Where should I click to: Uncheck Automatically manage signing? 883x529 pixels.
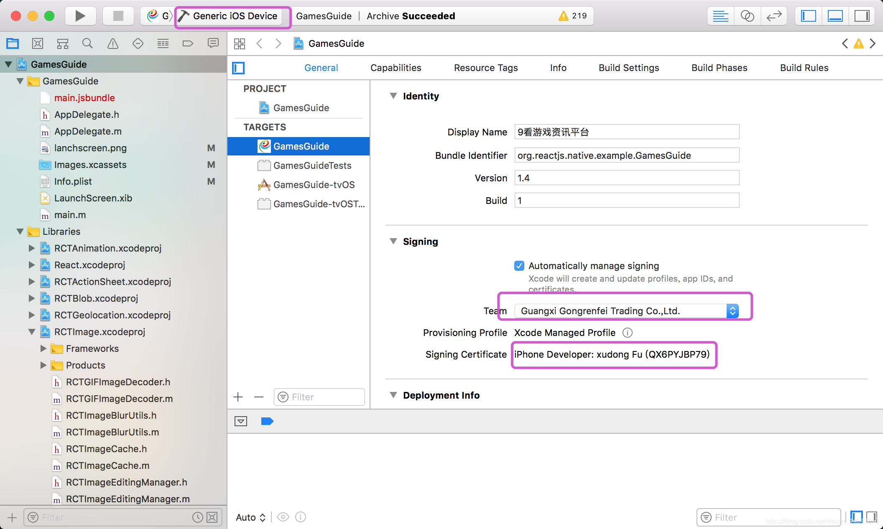tap(519, 266)
